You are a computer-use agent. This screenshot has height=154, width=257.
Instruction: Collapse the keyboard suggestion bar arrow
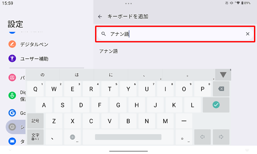pyautogui.click(x=223, y=75)
